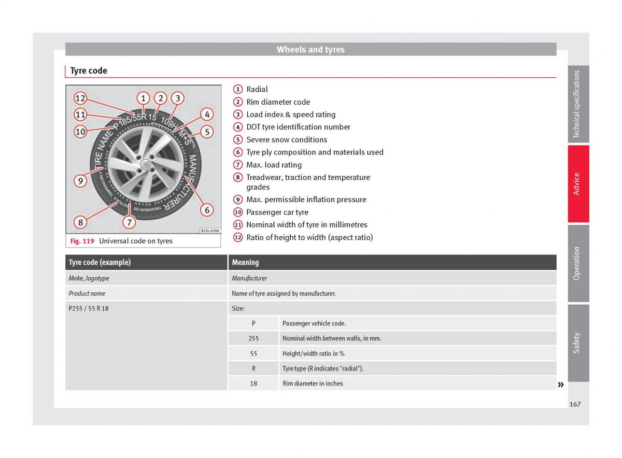Click Name of tyre assigned by manufacturer text
This screenshot has height=458, width=622.
(284, 293)
